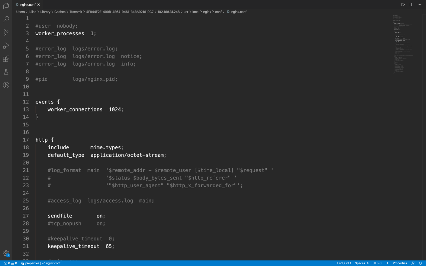Change file encoding via UTF-8
The image size is (426, 266).
pyautogui.click(x=377, y=263)
